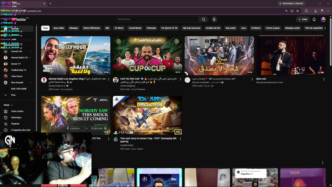Open Farouk Life subscription avatar in sidebar
The width and height of the screenshot is (332, 187).
(6, 51)
